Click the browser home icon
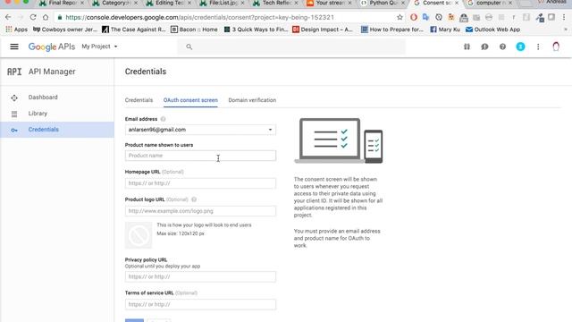 click(46, 17)
